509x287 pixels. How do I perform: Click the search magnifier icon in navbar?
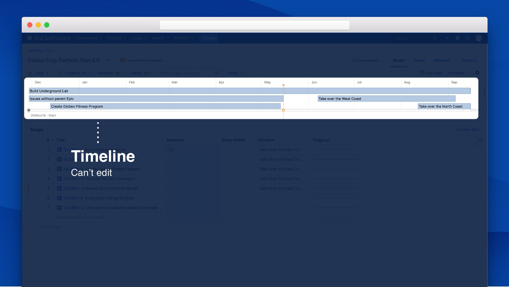tap(435, 38)
